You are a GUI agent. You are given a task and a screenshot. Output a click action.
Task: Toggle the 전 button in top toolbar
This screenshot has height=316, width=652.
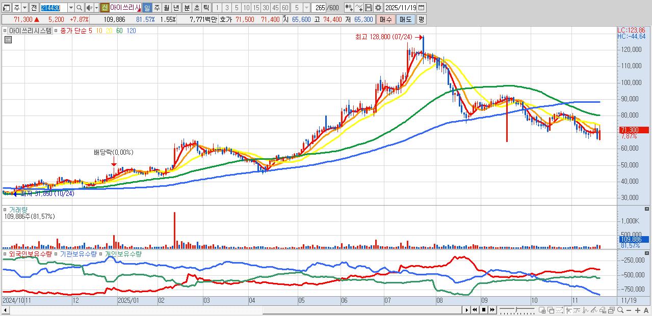click(34, 8)
